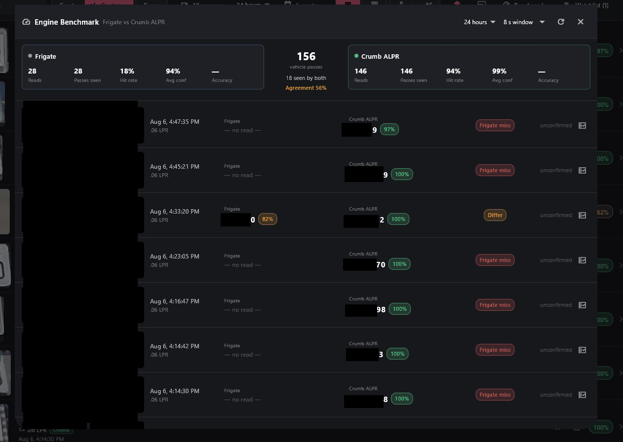Screen dimensions: 623x442
Task: Click the Aug 6, 4:45:21 PM timestamp
Action: pyautogui.click(x=175, y=166)
